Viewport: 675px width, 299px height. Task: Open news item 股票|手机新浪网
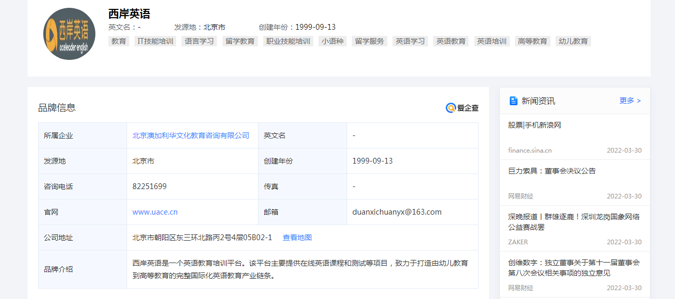(x=535, y=125)
